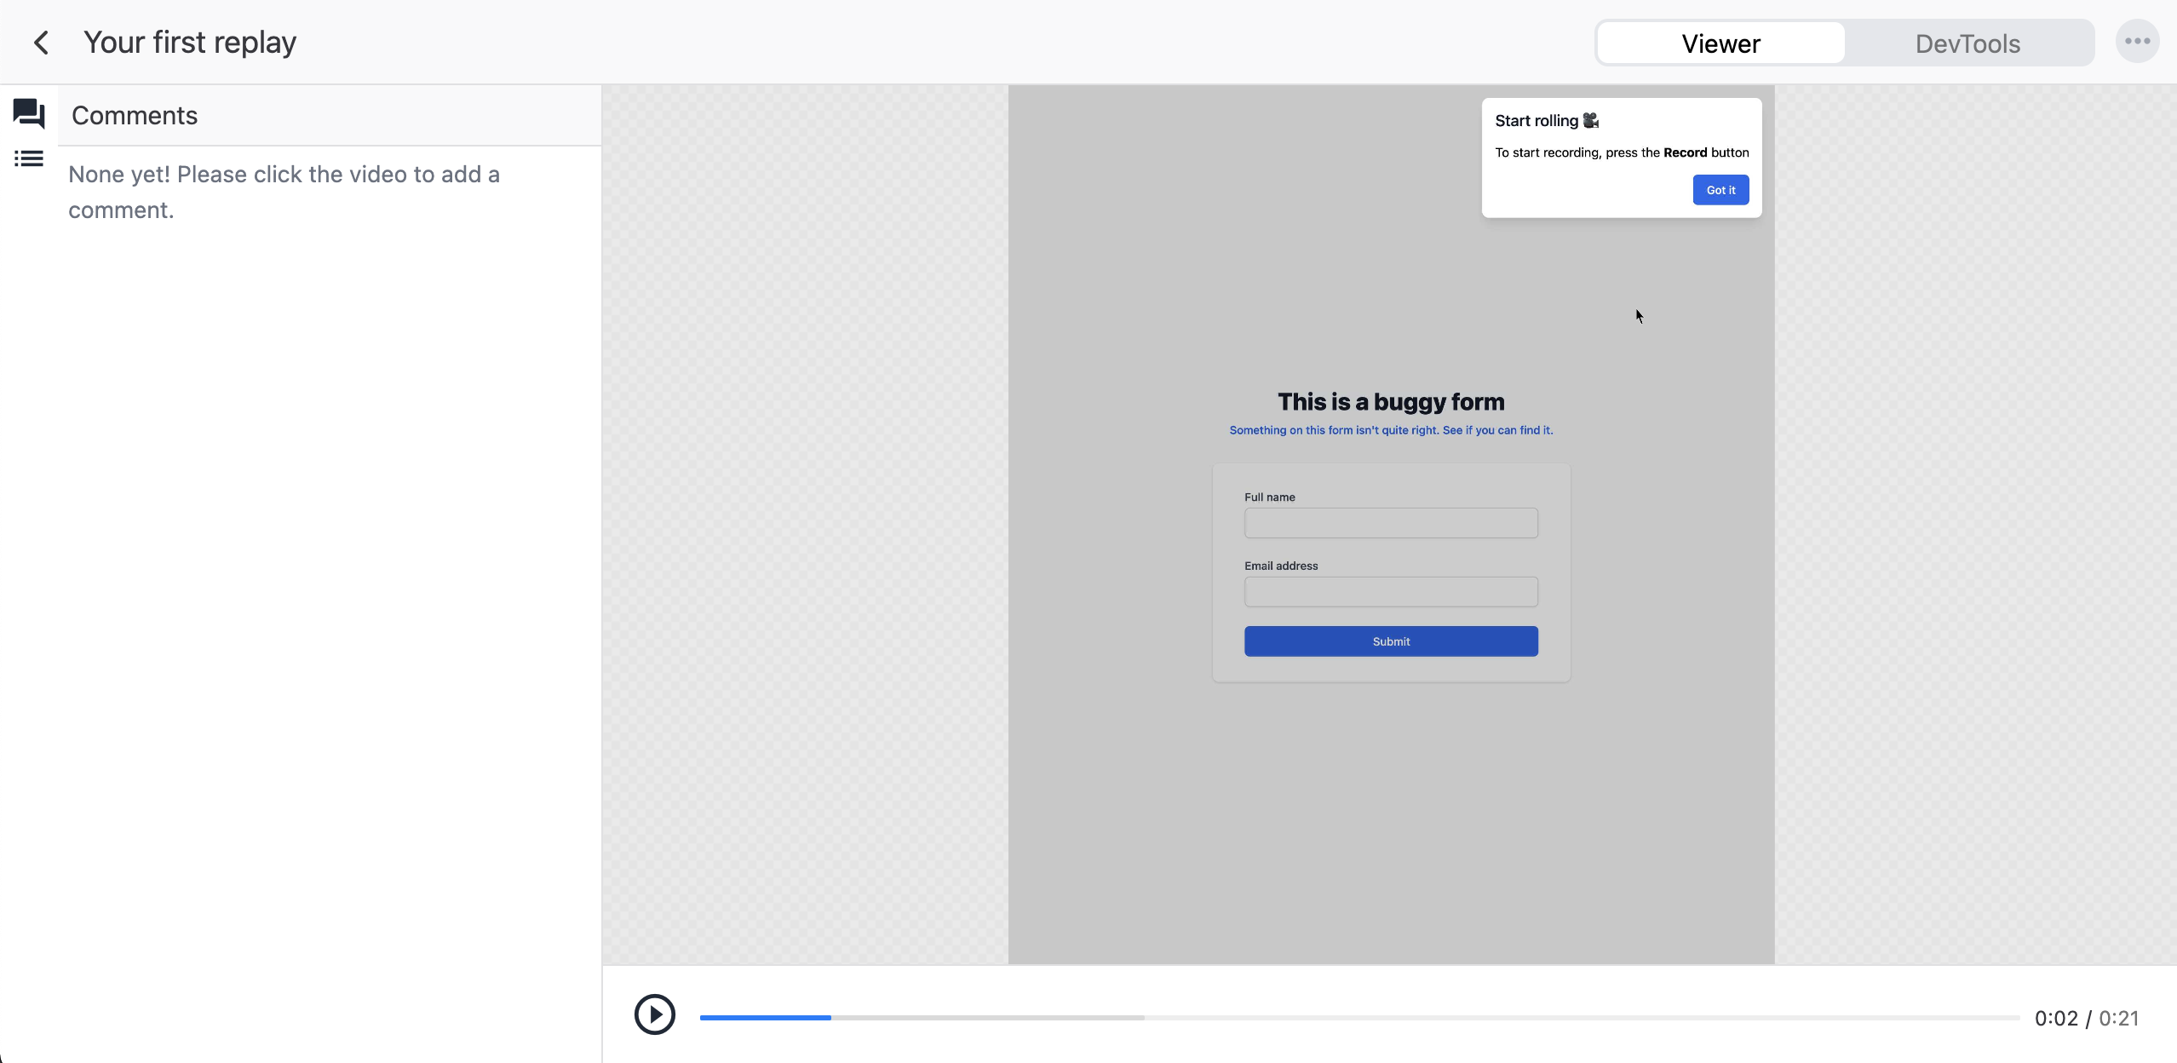This screenshot has height=1063, width=2177.
Task: Click the Email address input field
Action: click(x=1390, y=591)
